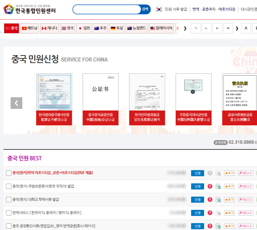This screenshot has height=230, width=257.
Task: Click red notice icon for 무범죄증명서
Action: coord(210,186)
